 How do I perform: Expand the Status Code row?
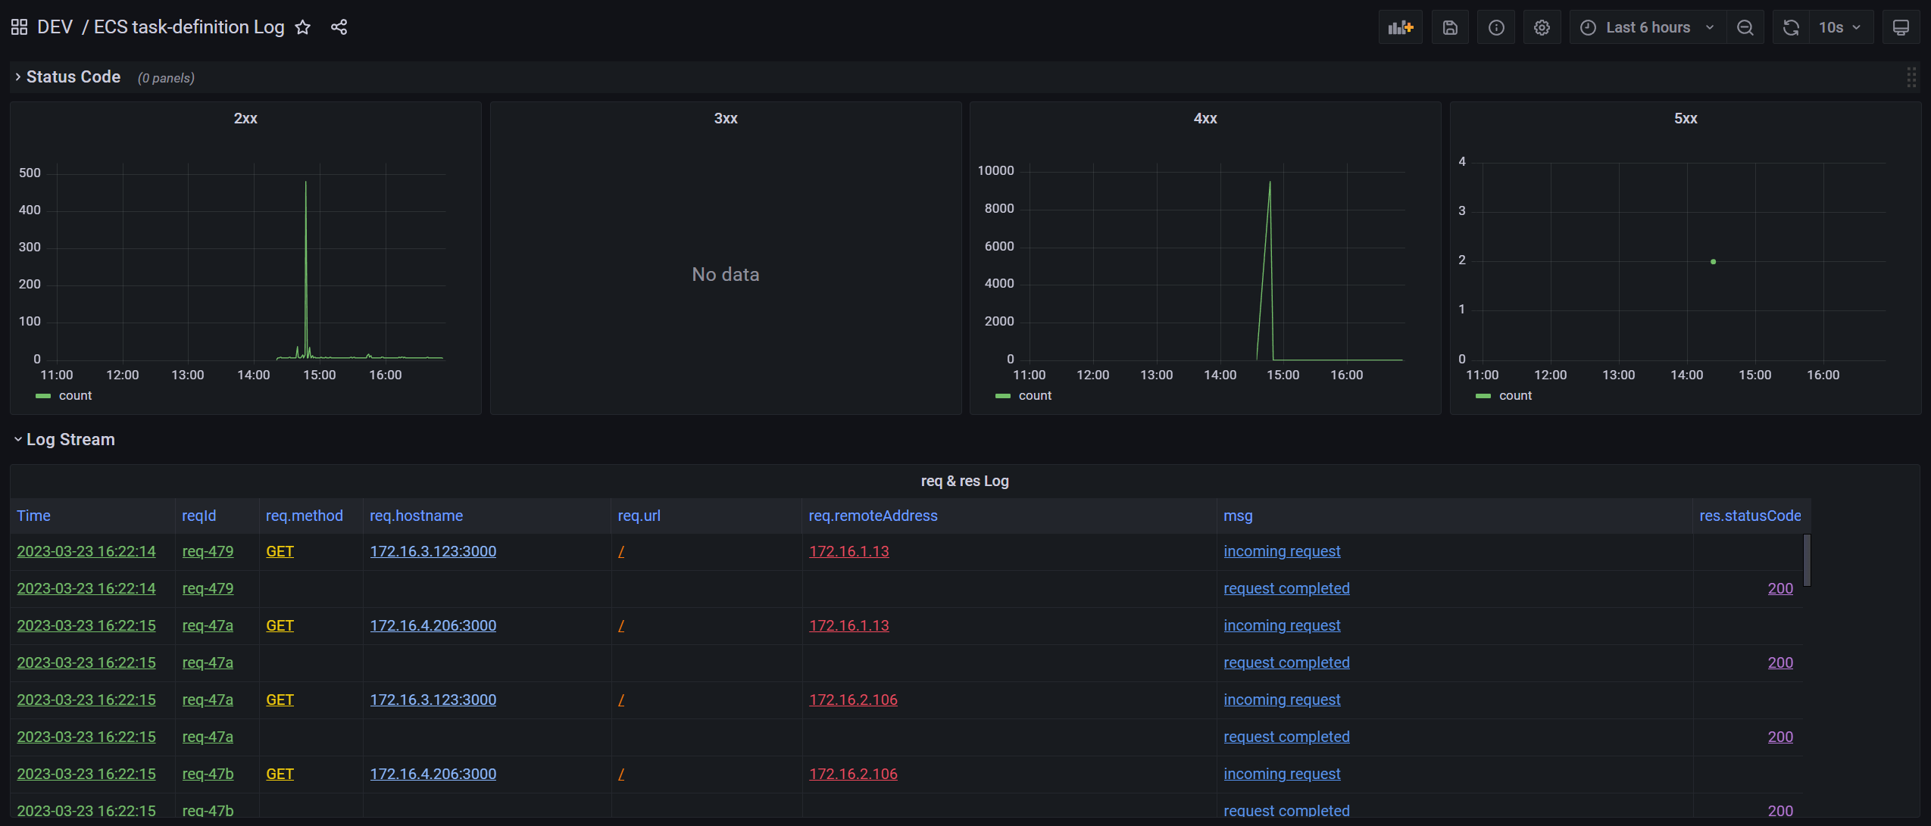(x=73, y=76)
